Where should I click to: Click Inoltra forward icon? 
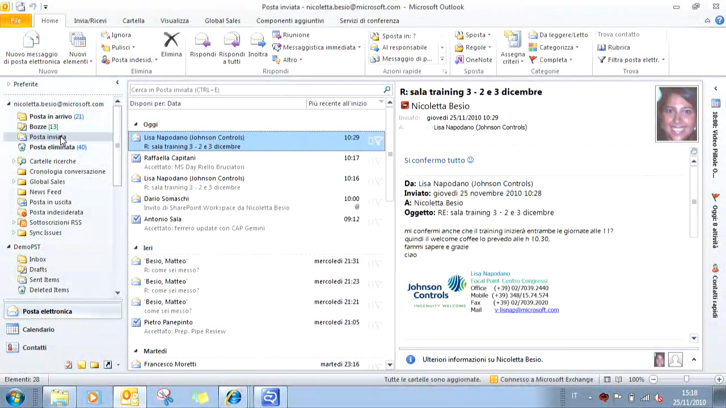[258, 45]
